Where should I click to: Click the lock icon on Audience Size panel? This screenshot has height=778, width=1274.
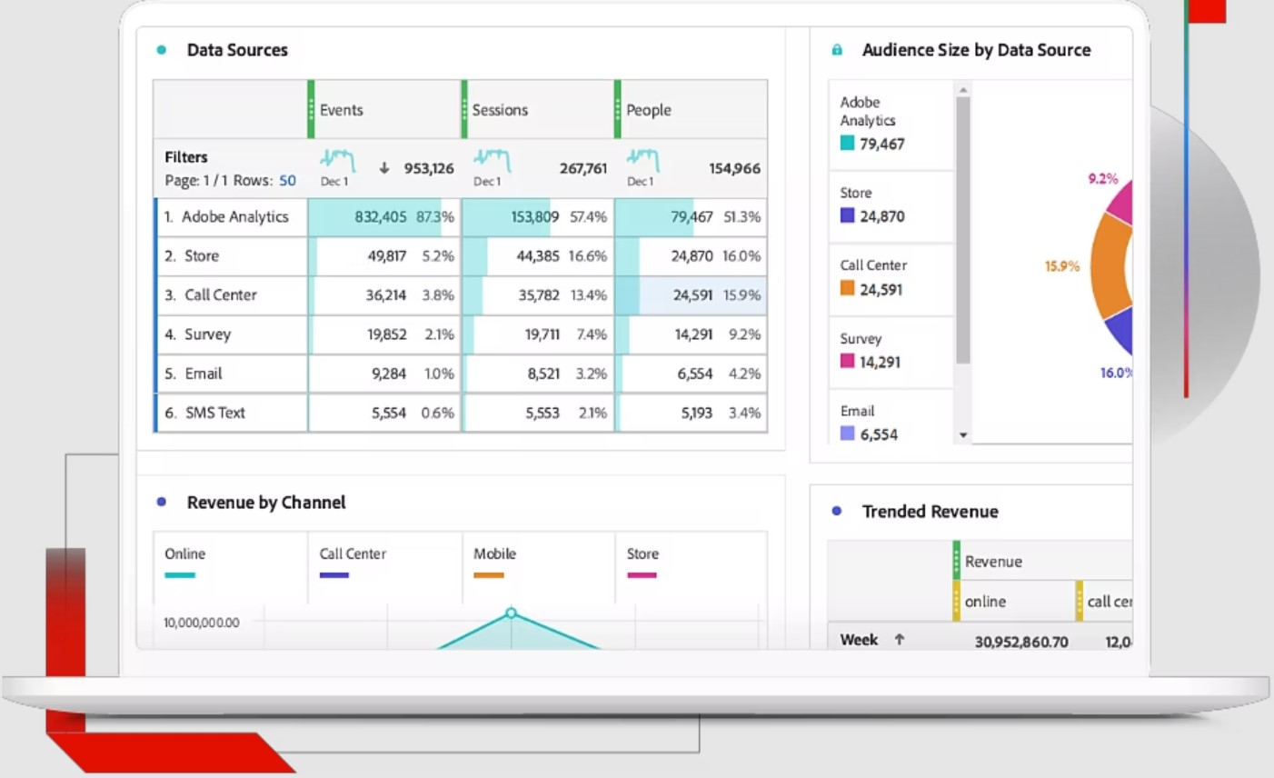pos(835,50)
